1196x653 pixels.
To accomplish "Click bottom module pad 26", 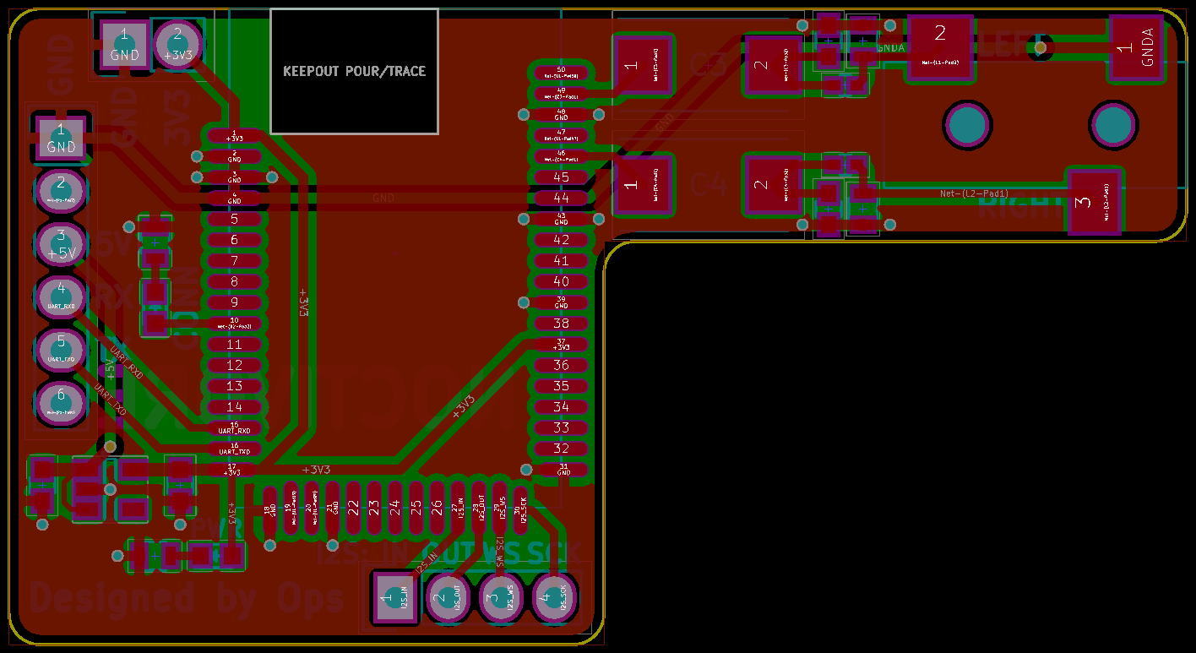I will 437,509.
